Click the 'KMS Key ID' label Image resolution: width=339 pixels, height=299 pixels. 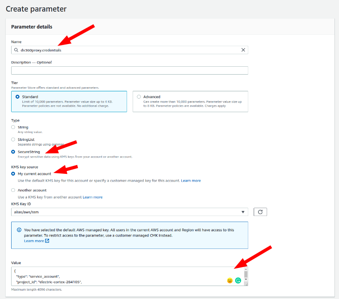point(21,204)
